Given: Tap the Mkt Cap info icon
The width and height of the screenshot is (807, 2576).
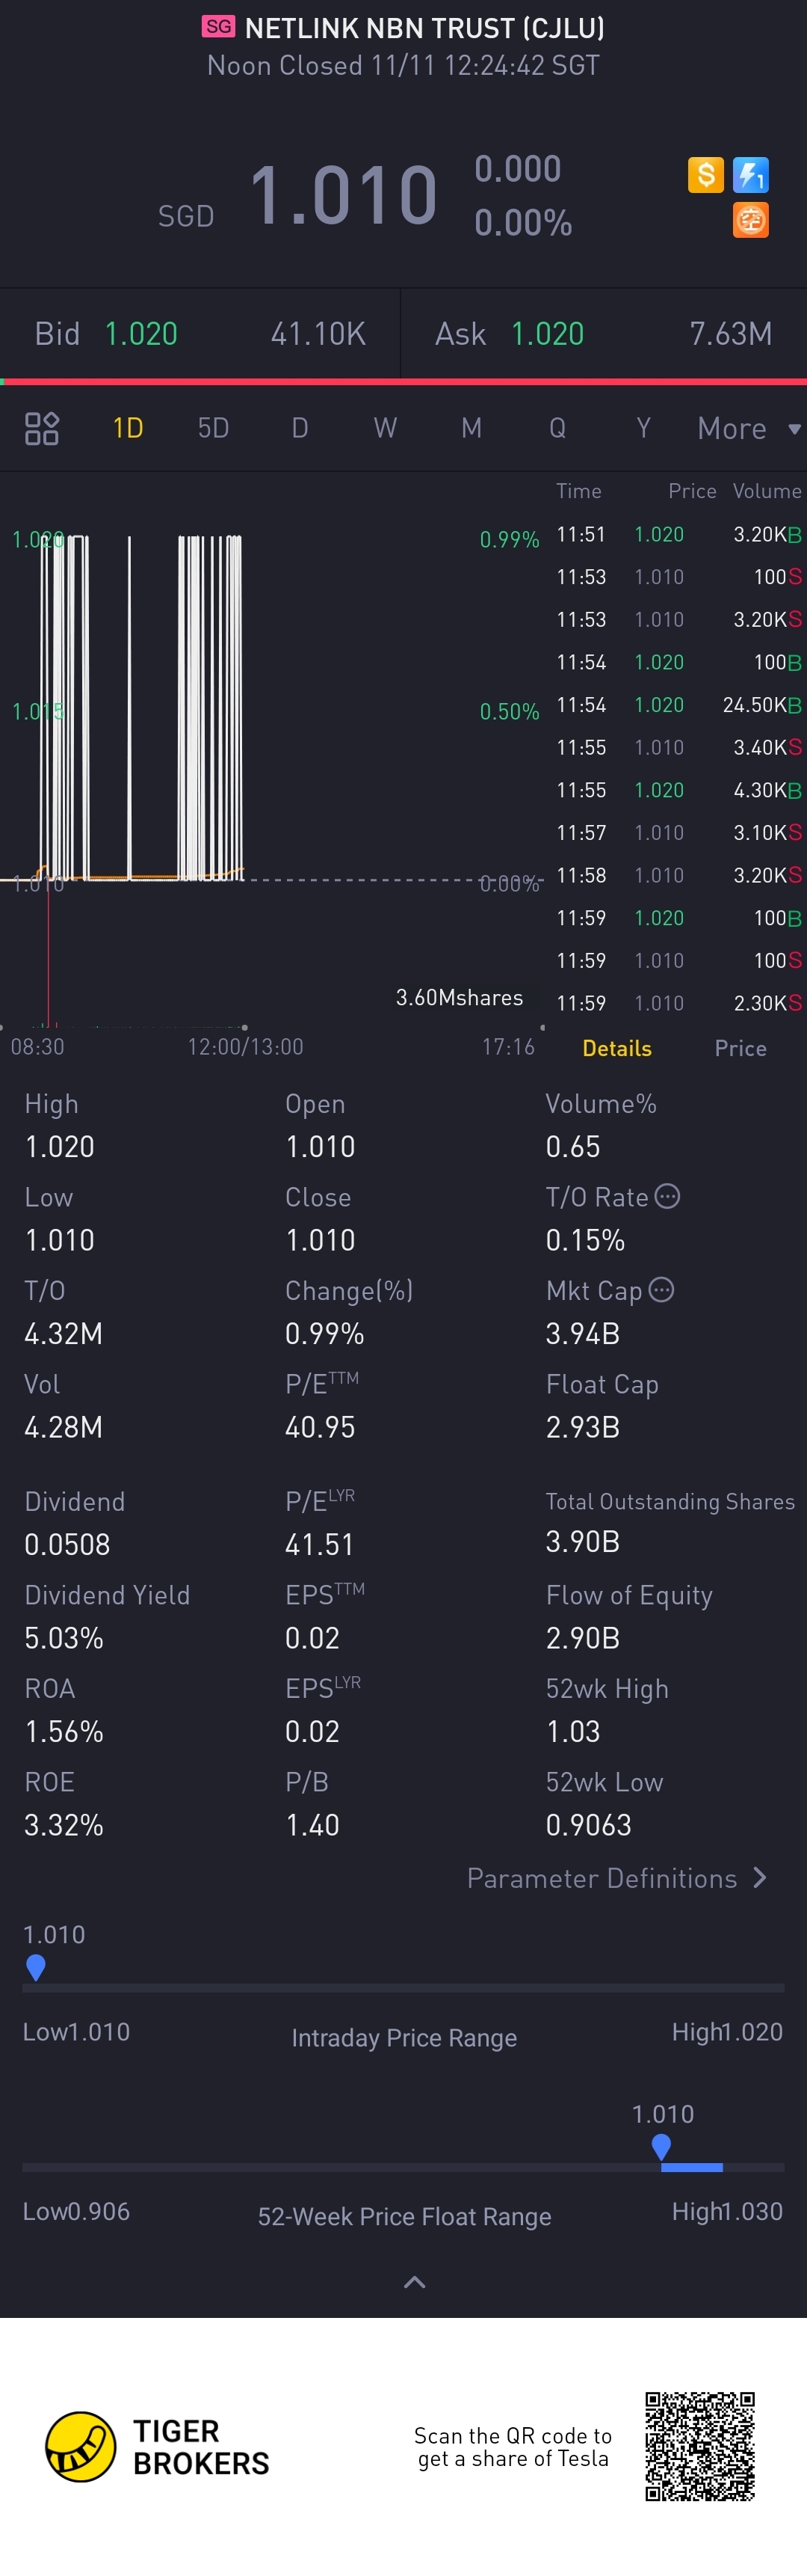Looking at the screenshot, I should tap(661, 1290).
